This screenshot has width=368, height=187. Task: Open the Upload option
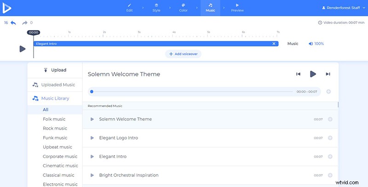click(55, 70)
